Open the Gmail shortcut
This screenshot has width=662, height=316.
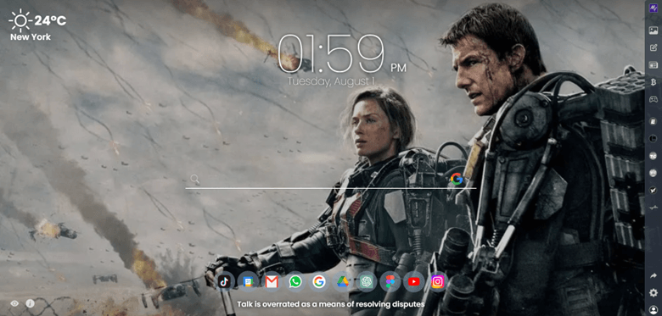[272, 282]
